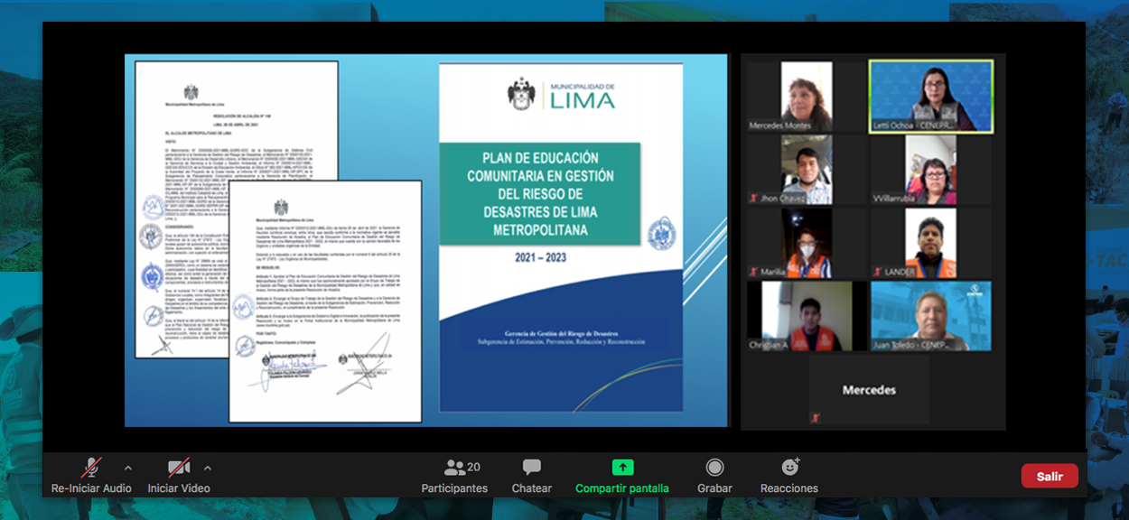Select Marilia video thumbnail
The image size is (1129, 520).
(807, 243)
